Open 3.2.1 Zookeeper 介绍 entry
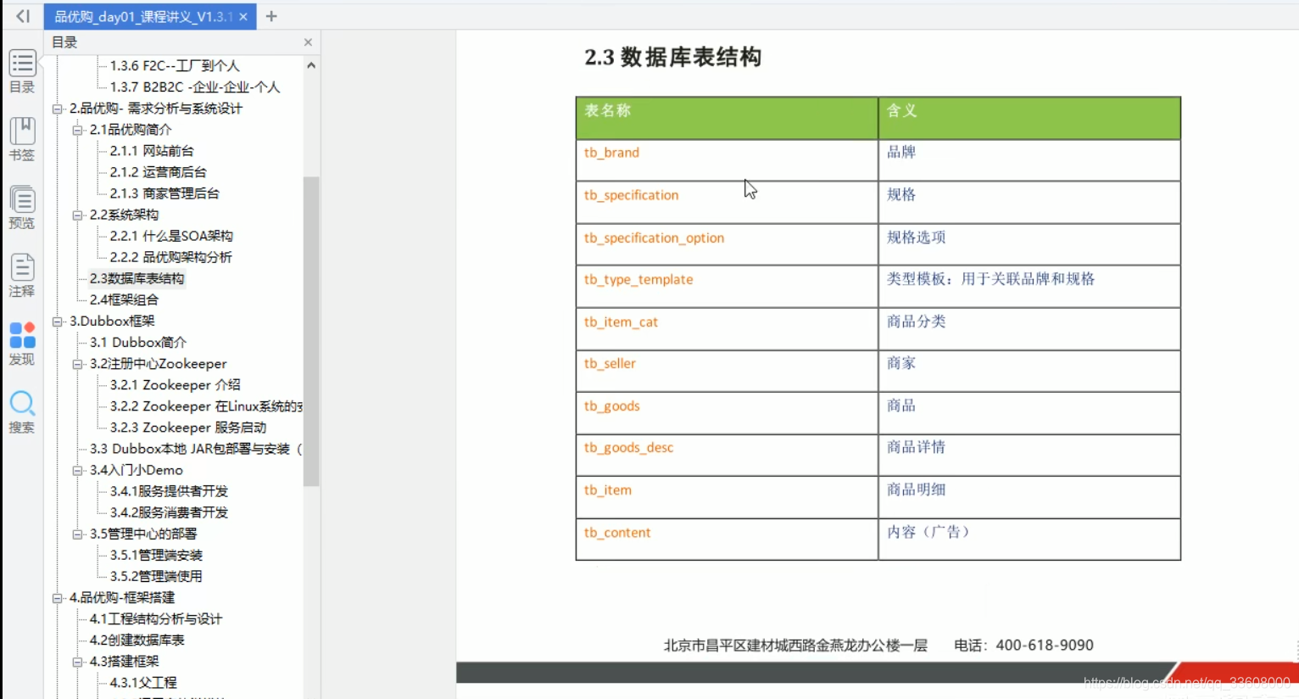 click(x=176, y=384)
